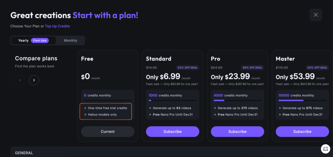Click the Free plan title

tap(87, 59)
